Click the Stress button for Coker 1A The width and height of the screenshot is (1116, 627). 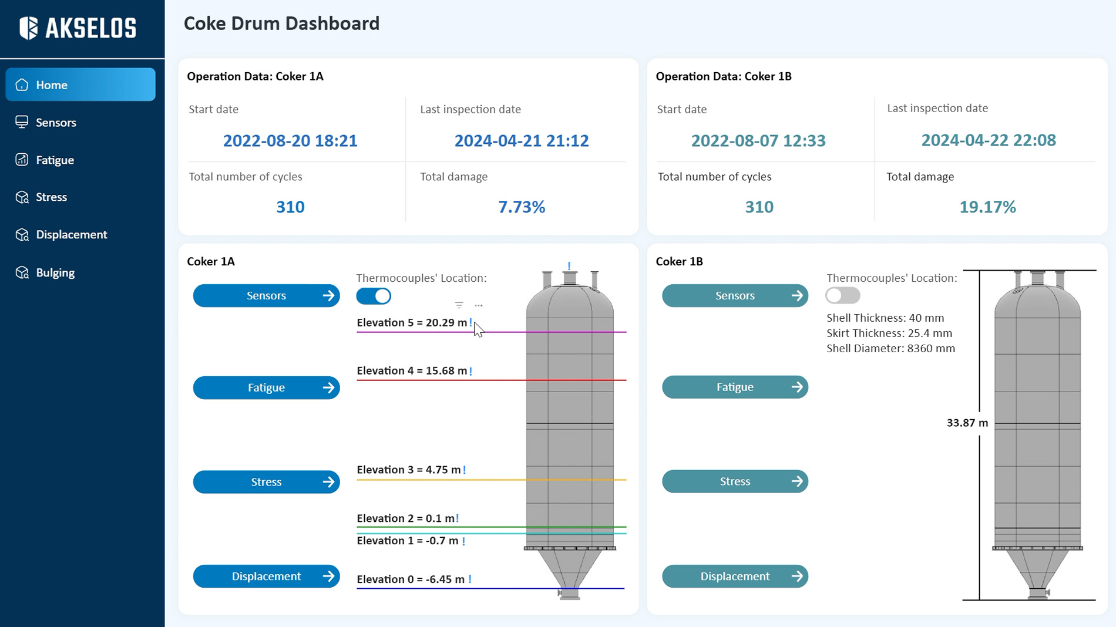(x=267, y=481)
